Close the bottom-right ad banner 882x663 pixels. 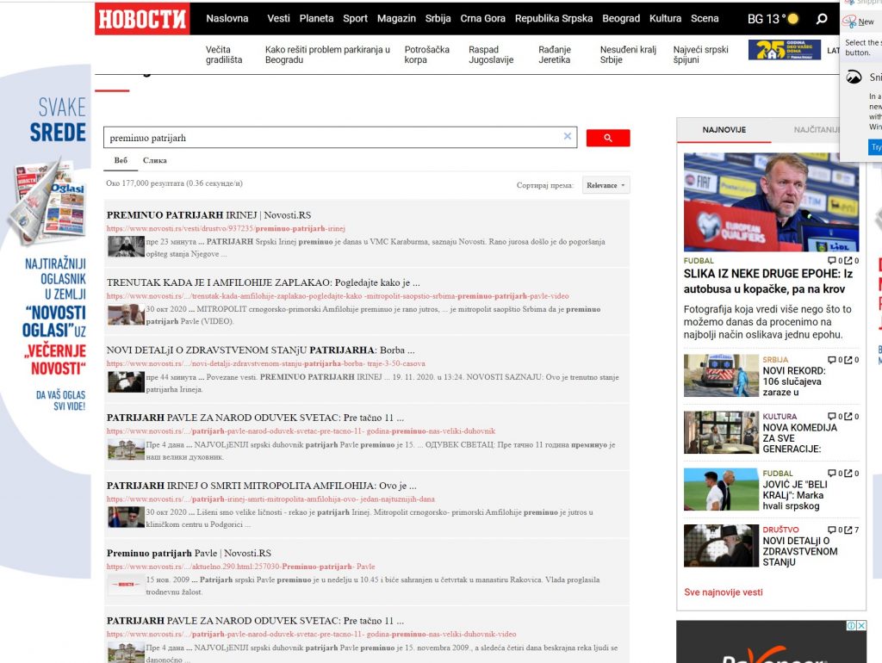pyautogui.click(x=861, y=625)
